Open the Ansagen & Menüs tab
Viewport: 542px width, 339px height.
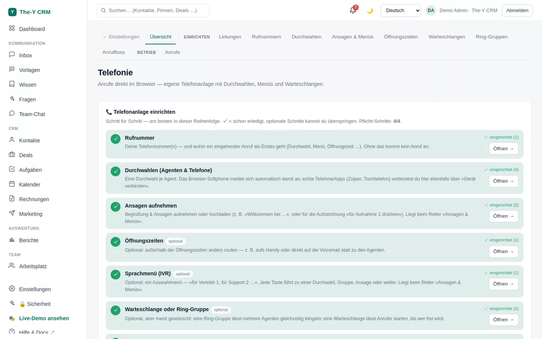pyautogui.click(x=353, y=37)
